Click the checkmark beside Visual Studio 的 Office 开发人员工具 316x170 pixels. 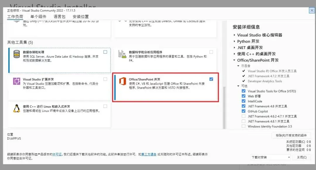[x=244, y=71]
